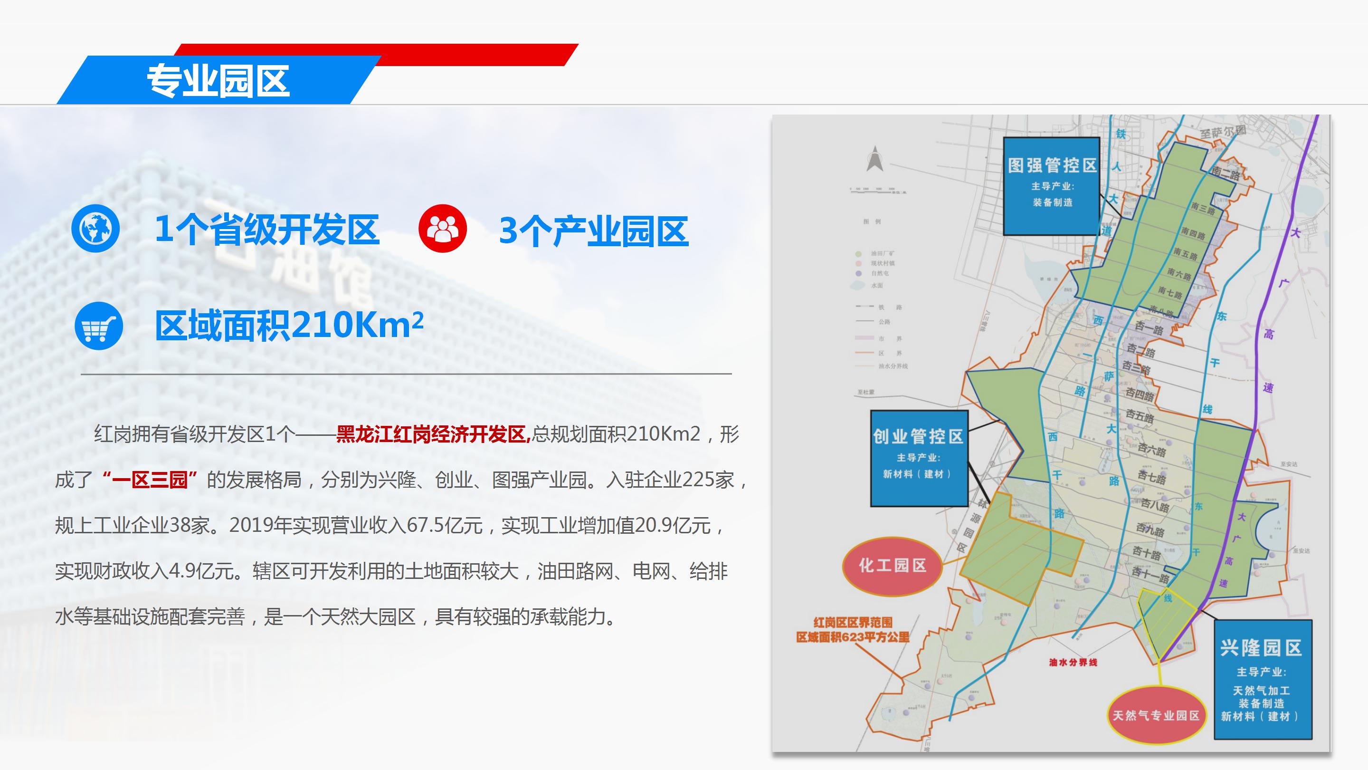Select the 区域面积210Km² heading
Screen dimensions: 1368x770
pos(289,325)
